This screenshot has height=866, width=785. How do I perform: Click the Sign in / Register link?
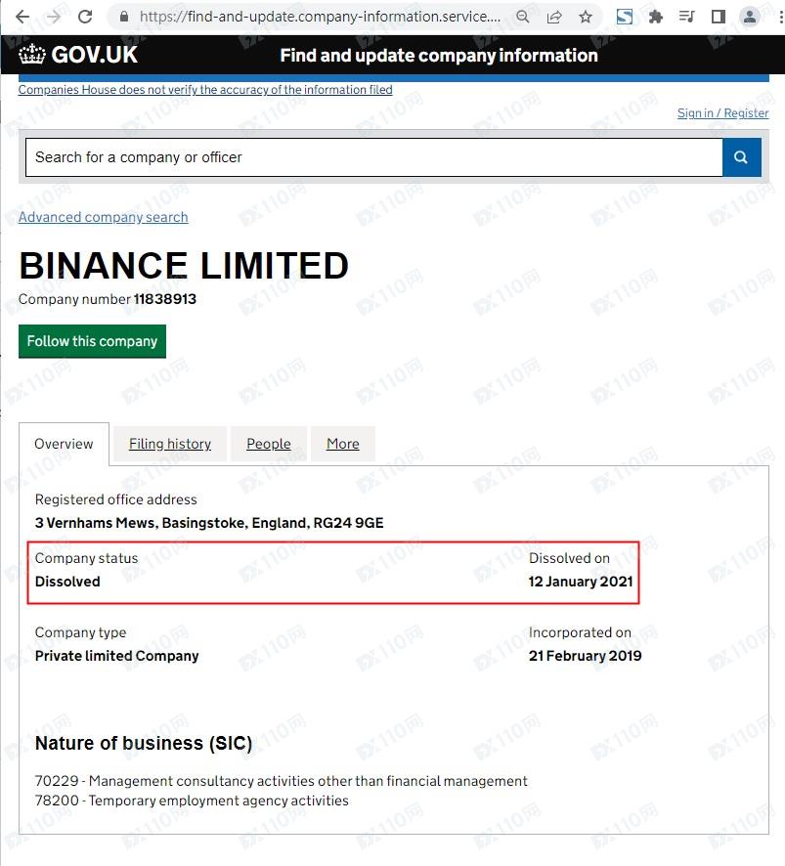point(722,113)
